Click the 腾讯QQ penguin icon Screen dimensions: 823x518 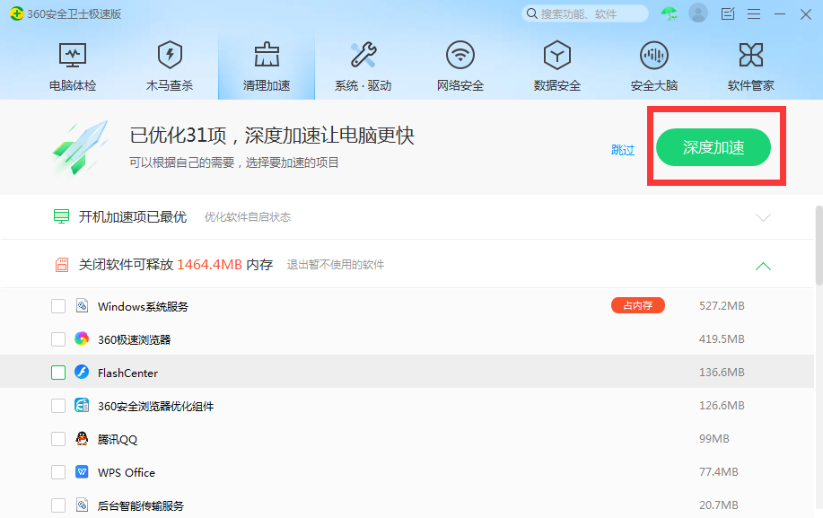point(82,438)
